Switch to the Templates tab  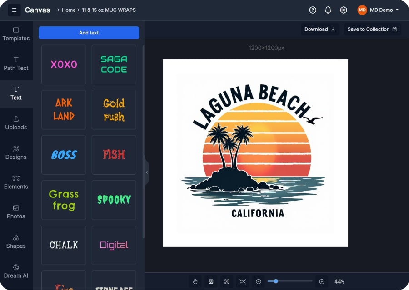coord(16,34)
